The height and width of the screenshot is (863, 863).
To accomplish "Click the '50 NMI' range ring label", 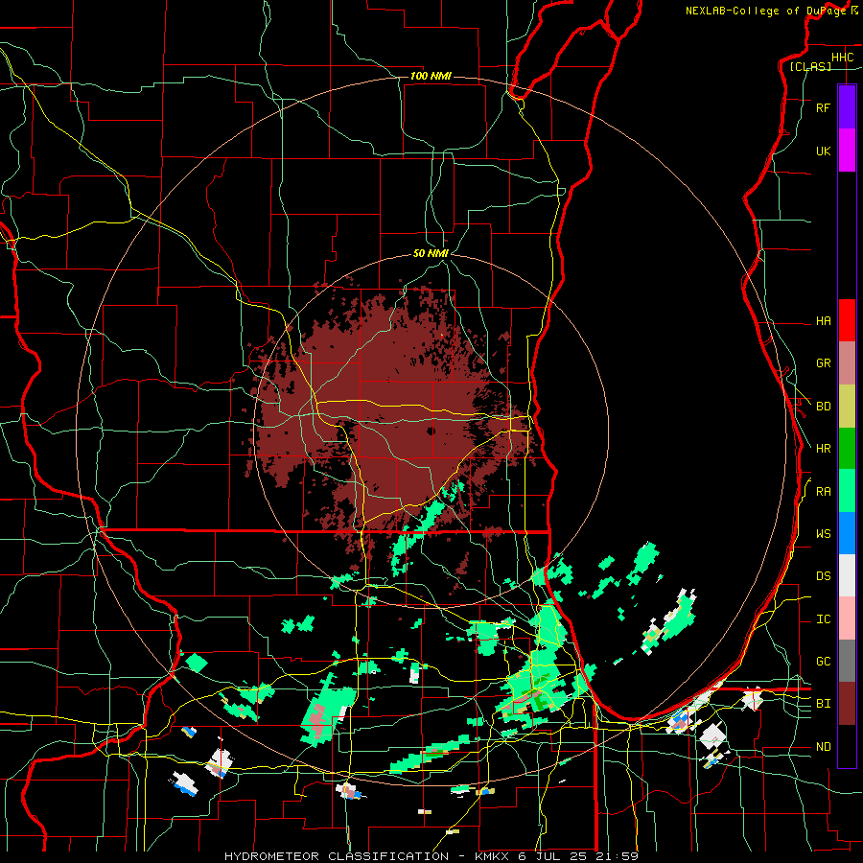I will [x=431, y=253].
